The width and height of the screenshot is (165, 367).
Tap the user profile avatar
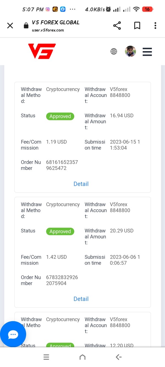point(130,51)
